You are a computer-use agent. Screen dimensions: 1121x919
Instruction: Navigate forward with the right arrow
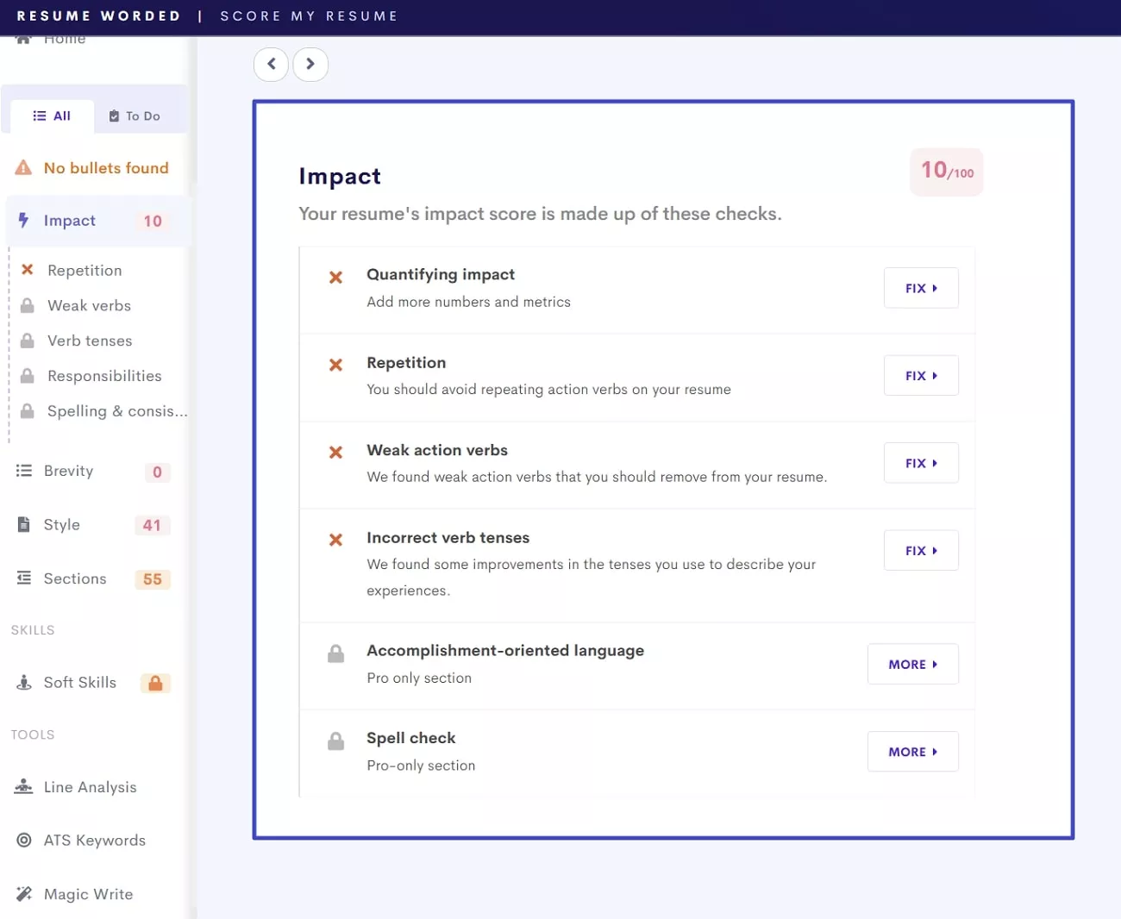tap(310, 64)
